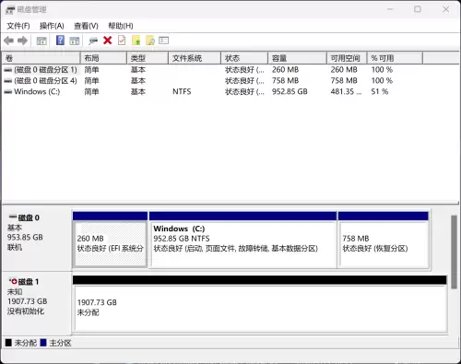This screenshot has width=461, height=364.
Task: Sort by the 布局 column header
Action: [103, 58]
